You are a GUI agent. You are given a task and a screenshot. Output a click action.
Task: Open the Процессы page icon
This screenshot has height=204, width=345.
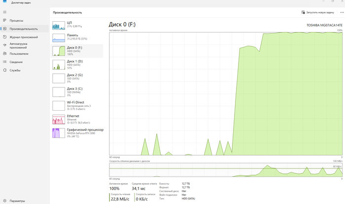pyautogui.click(x=5, y=21)
